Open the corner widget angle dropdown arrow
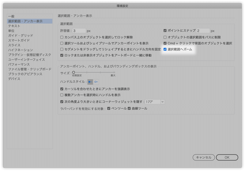Image resolution: width=245 pixels, height=171 pixels. pyautogui.click(x=163, y=102)
